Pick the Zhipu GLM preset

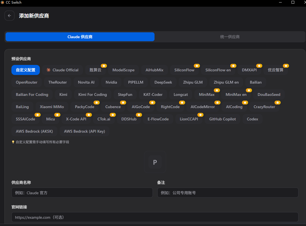coord(193,82)
